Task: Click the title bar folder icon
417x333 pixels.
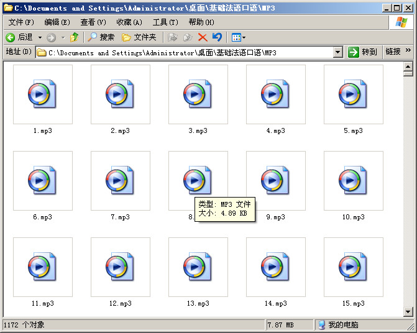Action: click(9, 7)
